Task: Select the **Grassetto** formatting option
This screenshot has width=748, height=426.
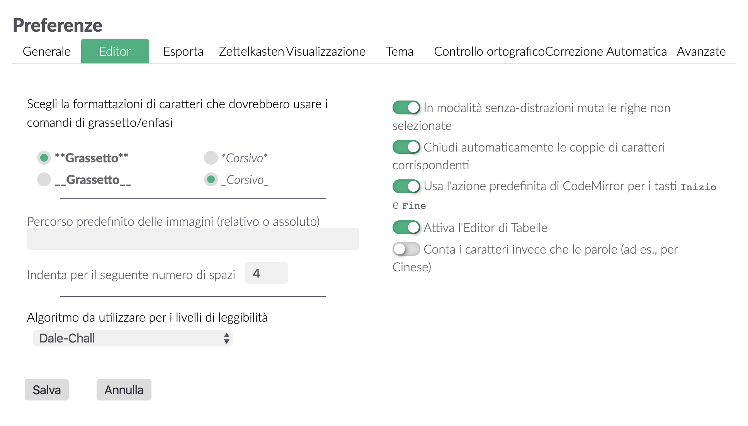Action: coord(44,158)
